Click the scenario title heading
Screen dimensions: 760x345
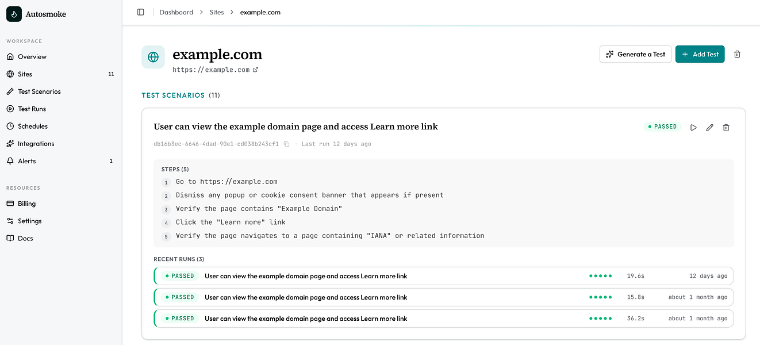point(295,126)
